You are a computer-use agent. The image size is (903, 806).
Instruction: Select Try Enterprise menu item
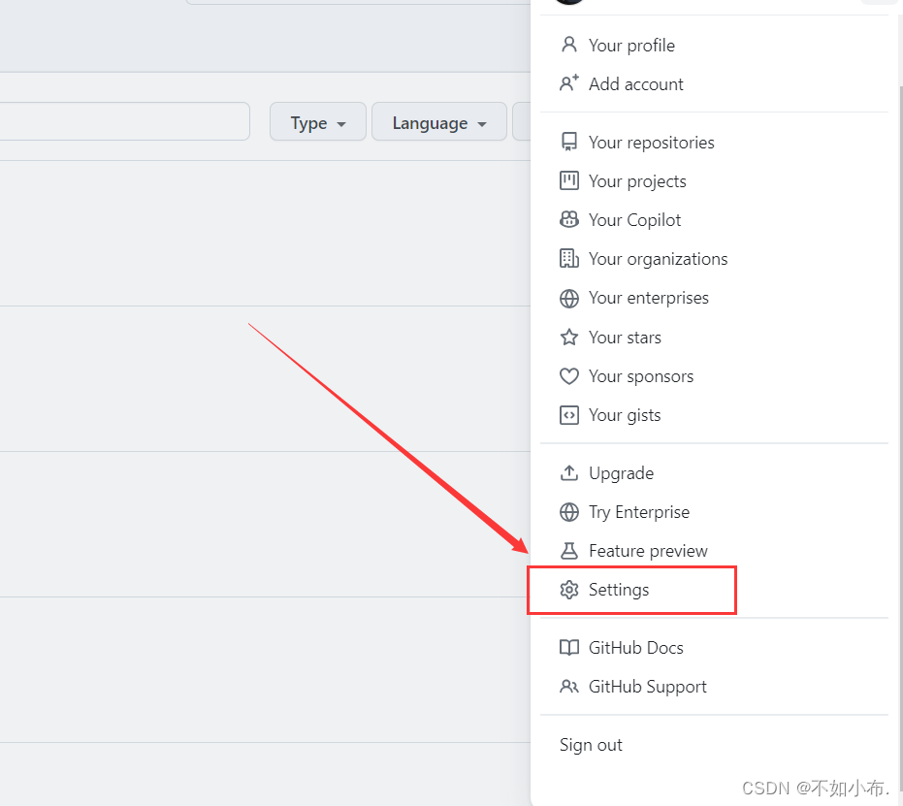pos(638,512)
